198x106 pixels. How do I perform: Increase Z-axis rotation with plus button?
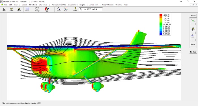[192, 40]
